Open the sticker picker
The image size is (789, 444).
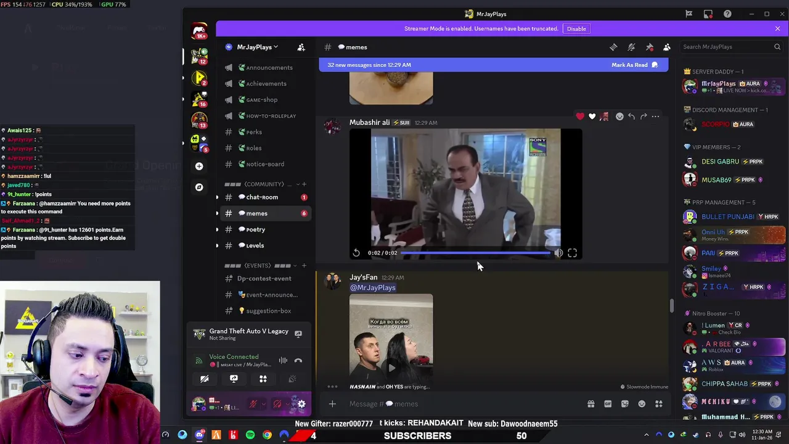[x=625, y=404]
